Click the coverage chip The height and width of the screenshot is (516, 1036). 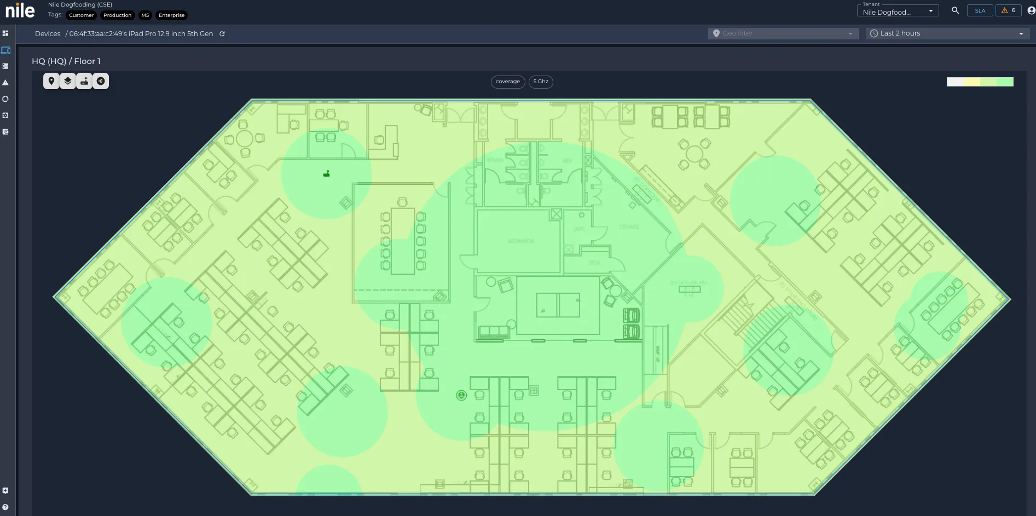click(x=508, y=82)
